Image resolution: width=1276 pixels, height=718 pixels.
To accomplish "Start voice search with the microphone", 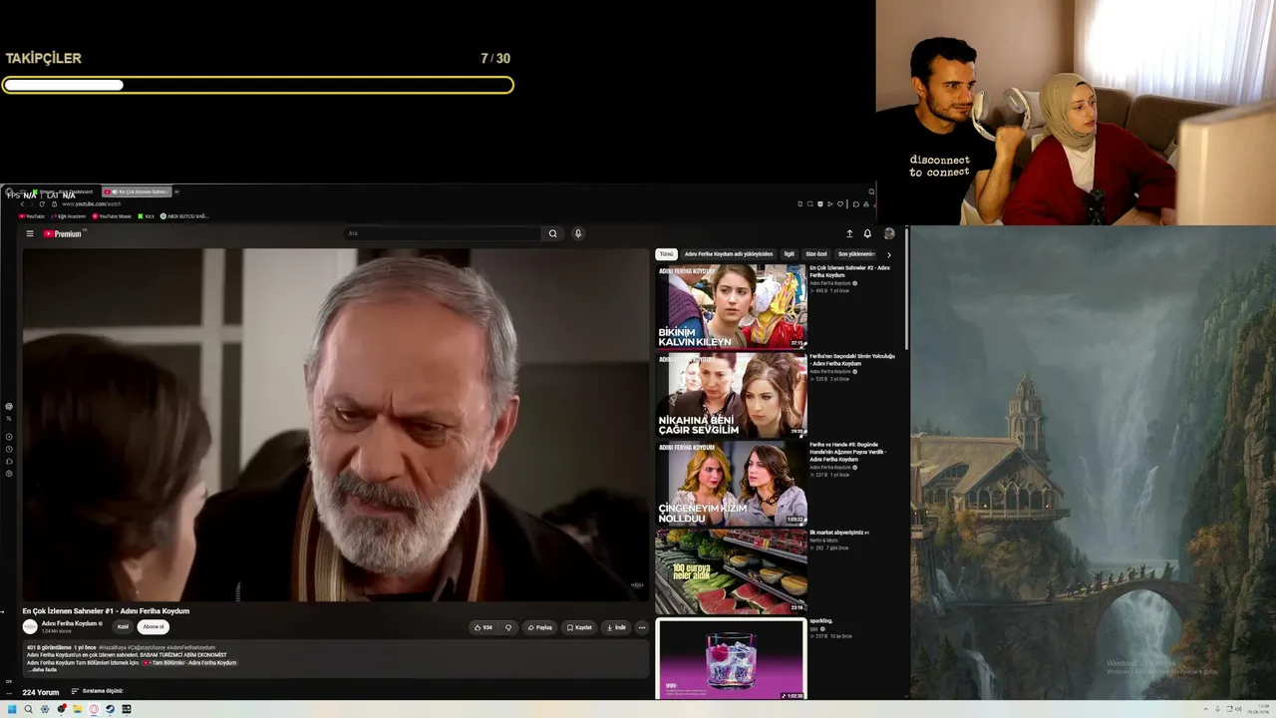I will point(577,233).
